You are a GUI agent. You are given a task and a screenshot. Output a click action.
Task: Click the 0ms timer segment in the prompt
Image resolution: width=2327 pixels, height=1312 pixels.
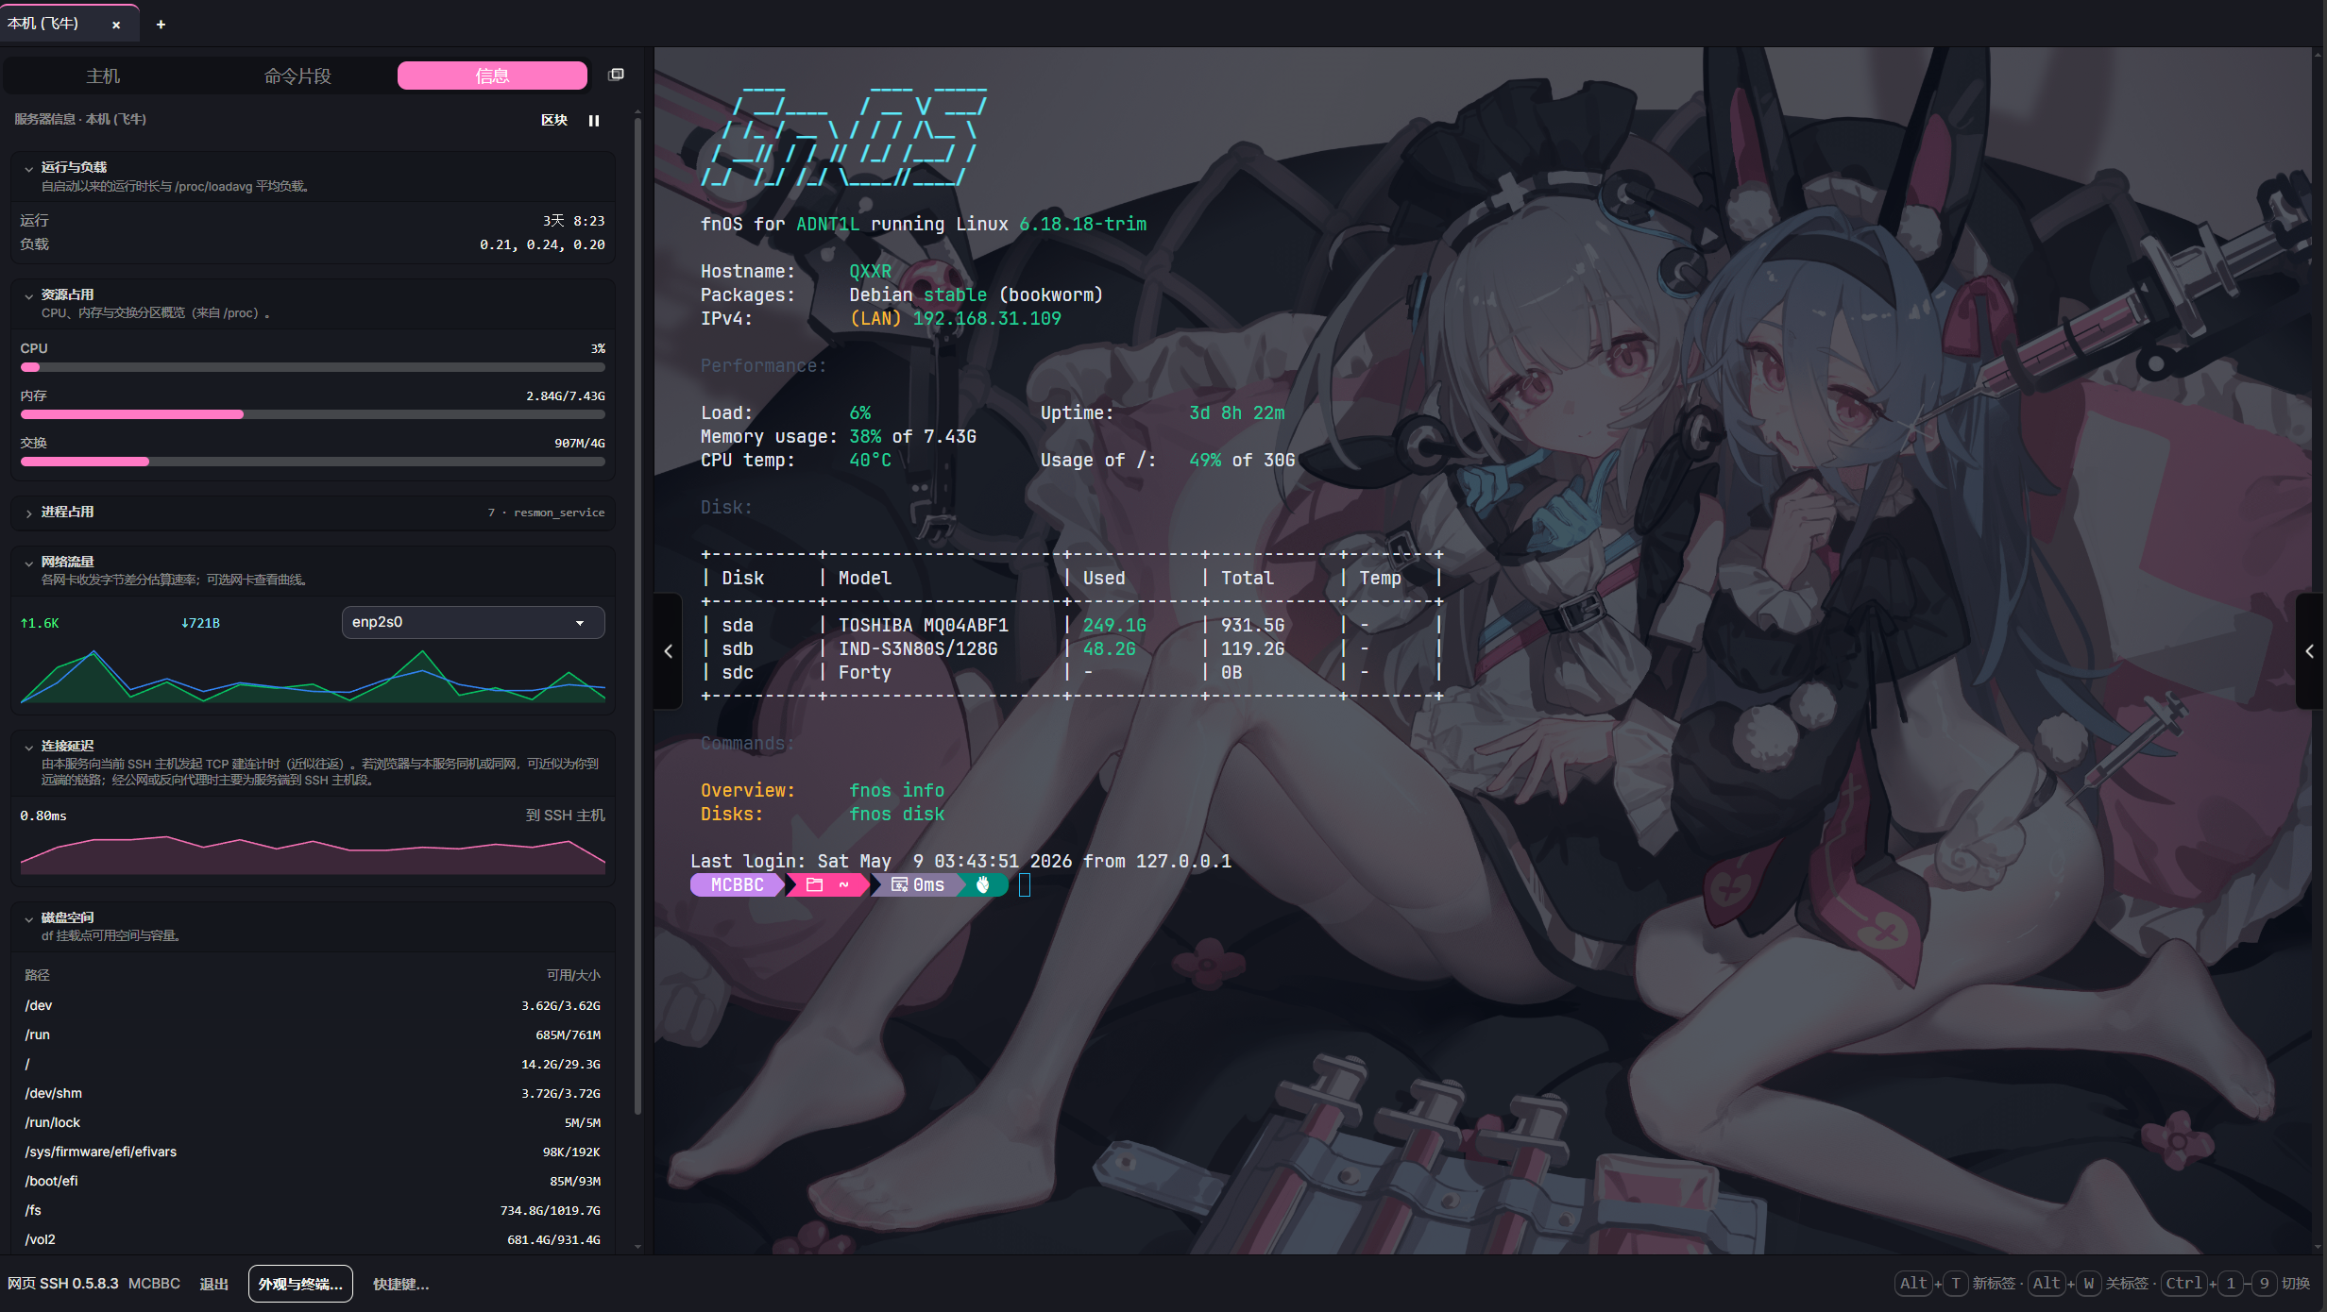(918, 884)
